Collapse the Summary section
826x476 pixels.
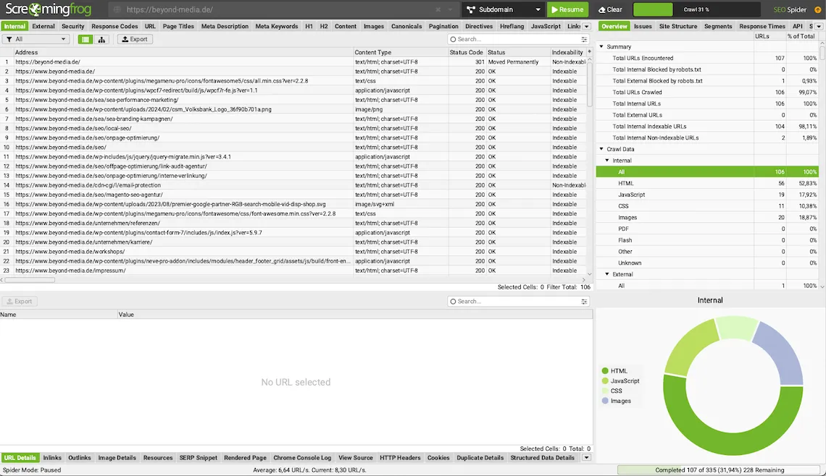coord(601,47)
